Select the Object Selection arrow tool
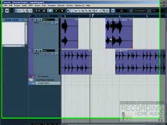Screen dimensions: 167x125 pos(68,11)
